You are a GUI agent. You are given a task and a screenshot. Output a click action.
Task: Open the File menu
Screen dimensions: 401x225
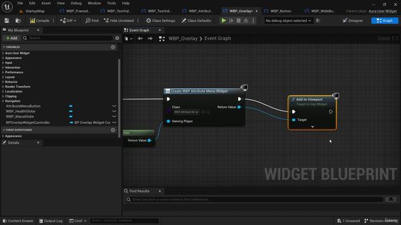[x=20, y=3]
